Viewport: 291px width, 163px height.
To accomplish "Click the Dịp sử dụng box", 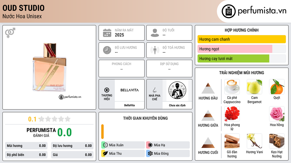I will pos(169,68).
